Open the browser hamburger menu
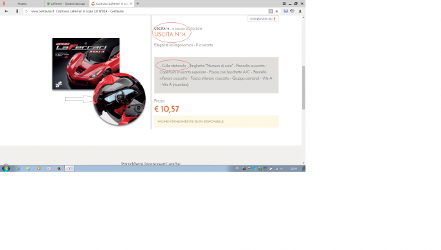 [x=284, y=3]
